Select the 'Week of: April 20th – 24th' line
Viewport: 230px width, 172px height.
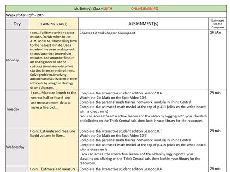pyautogui.click(x=25, y=15)
